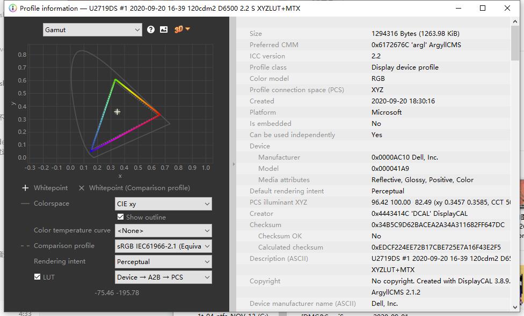
Task: Click the Creator value 'DCAL DisplayCAL'
Action: (419, 213)
